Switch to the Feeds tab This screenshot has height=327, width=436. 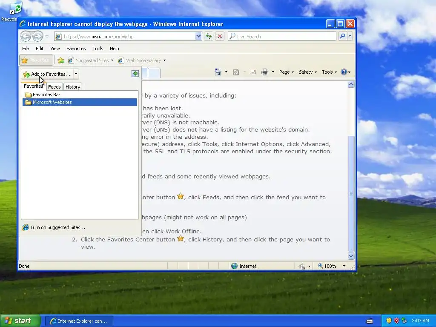(54, 87)
